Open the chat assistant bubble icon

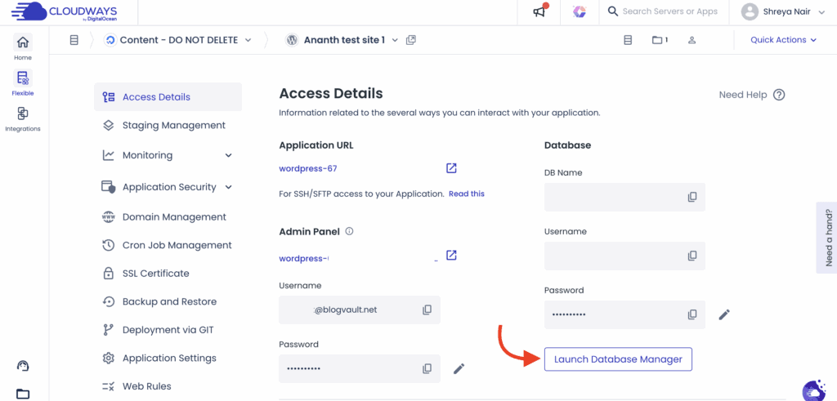coord(813,390)
